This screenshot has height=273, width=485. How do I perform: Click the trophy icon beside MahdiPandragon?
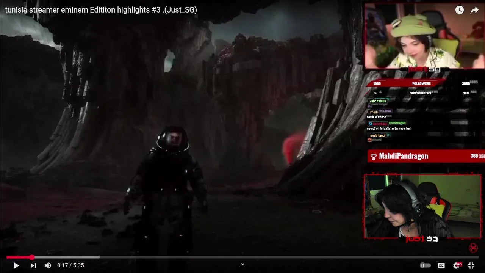click(x=373, y=157)
